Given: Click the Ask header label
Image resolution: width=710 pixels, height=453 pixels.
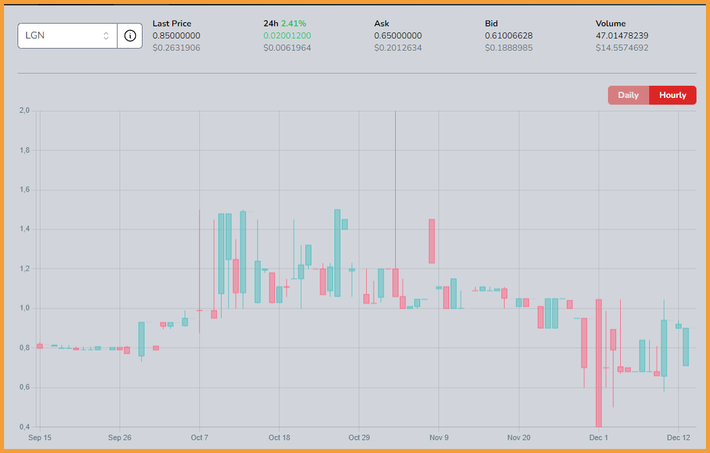Looking at the screenshot, I should click(381, 24).
